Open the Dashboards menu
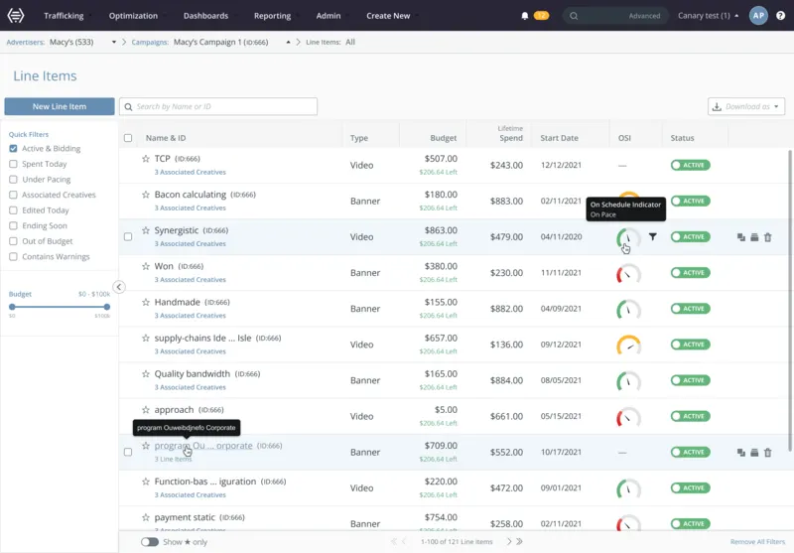The width and height of the screenshot is (794, 553). click(x=205, y=16)
